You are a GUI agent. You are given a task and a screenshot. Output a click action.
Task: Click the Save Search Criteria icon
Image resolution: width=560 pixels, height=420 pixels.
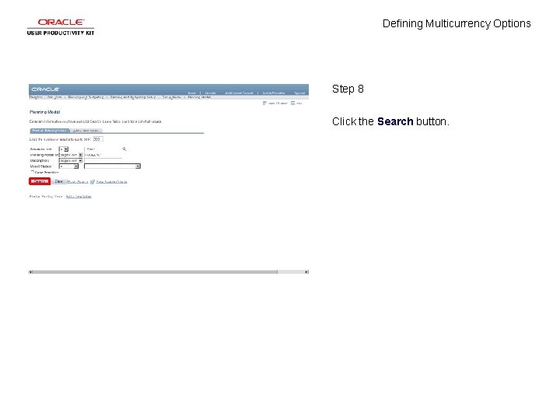click(93, 182)
